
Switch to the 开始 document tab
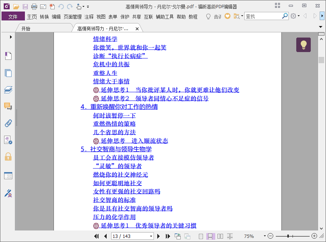click(x=26, y=29)
